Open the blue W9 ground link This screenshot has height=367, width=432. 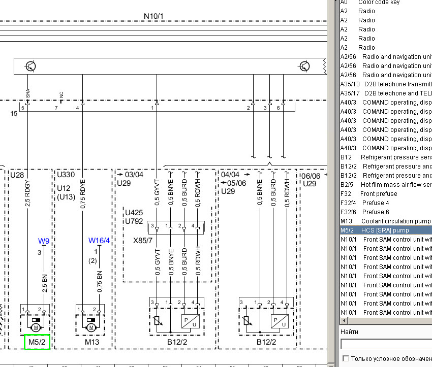tap(44, 241)
